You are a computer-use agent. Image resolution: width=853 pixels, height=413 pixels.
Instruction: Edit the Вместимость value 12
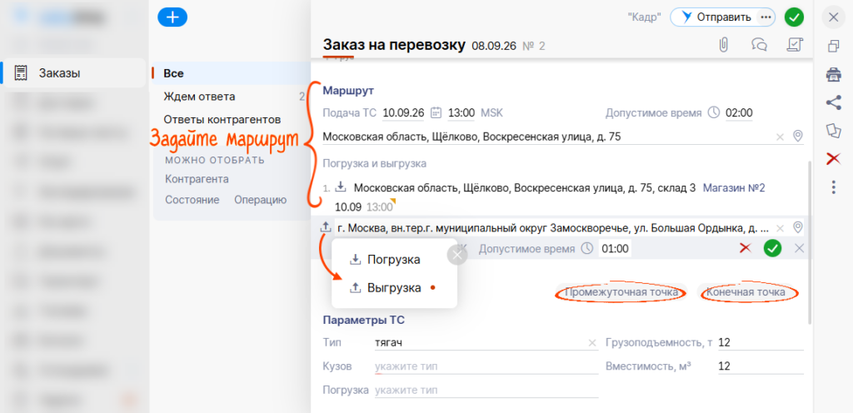pos(761,367)
